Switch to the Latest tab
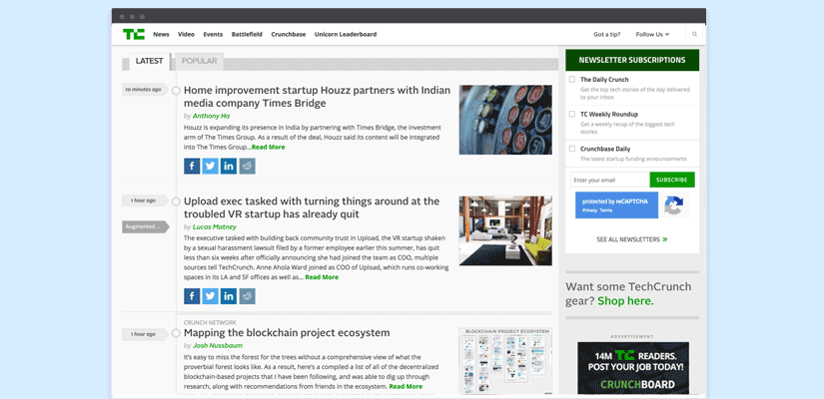The width and height of the screenshot is (824, 399). (x=149, y=62)
